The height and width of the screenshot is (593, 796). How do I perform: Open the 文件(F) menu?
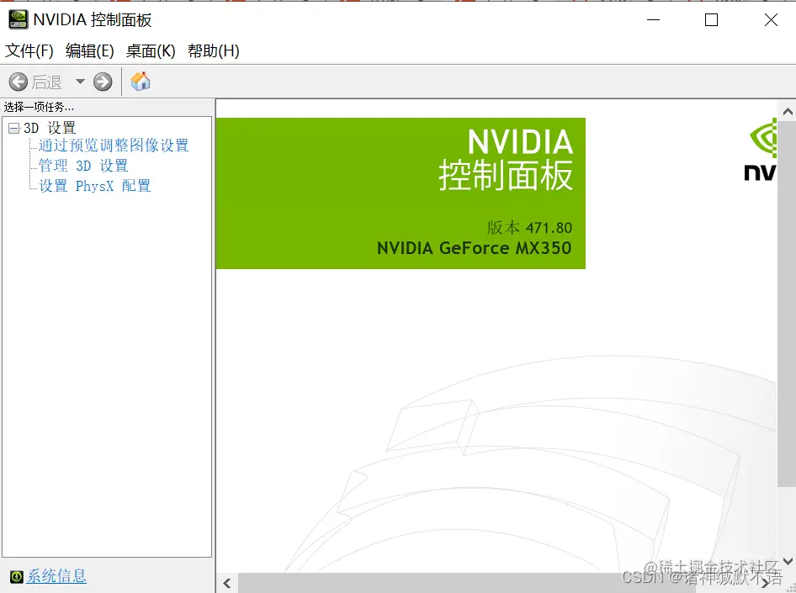(29, 50)
